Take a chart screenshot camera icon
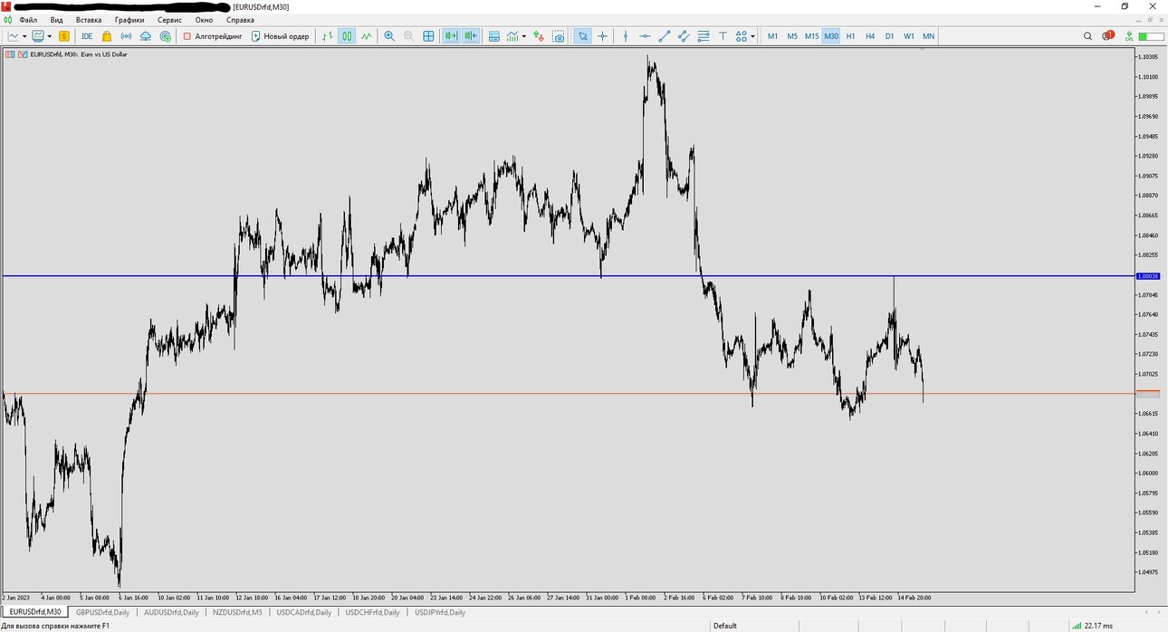This screenshot has width=1168, height=632. point(559,36)
